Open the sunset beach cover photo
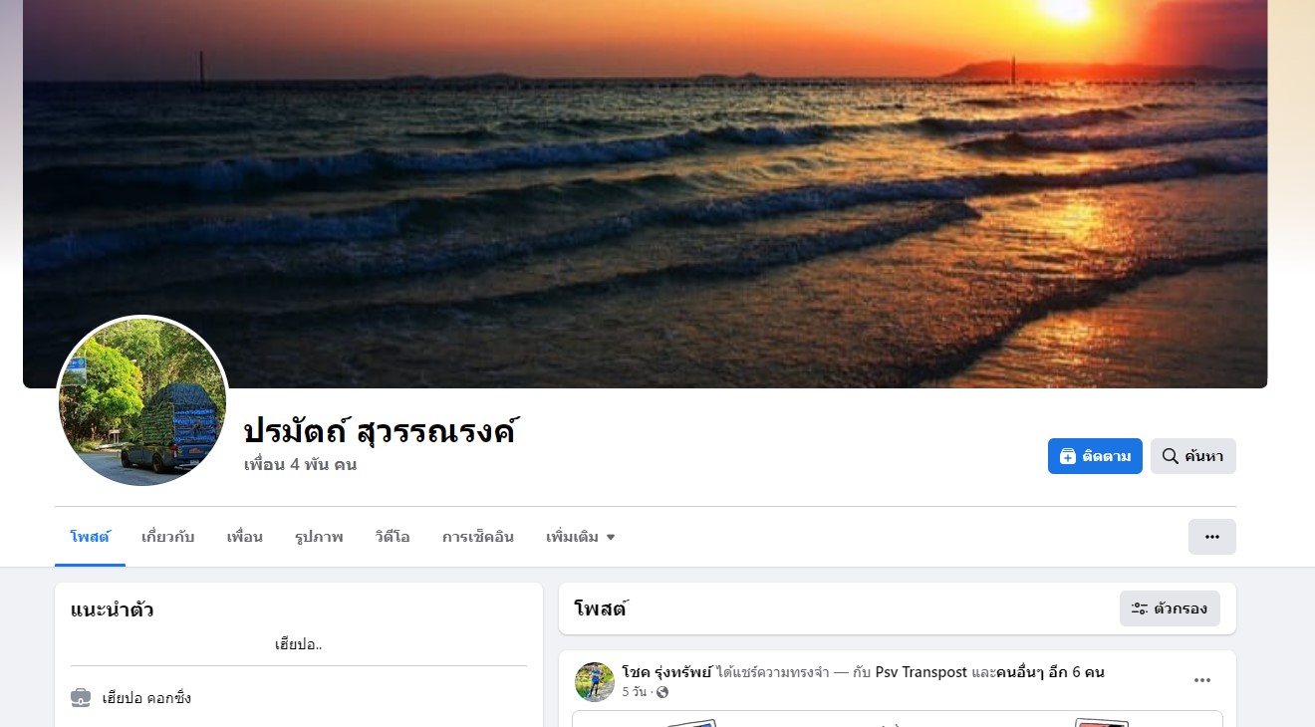The width and height of the screenshot is (1315, 727). tap(646, 189)
